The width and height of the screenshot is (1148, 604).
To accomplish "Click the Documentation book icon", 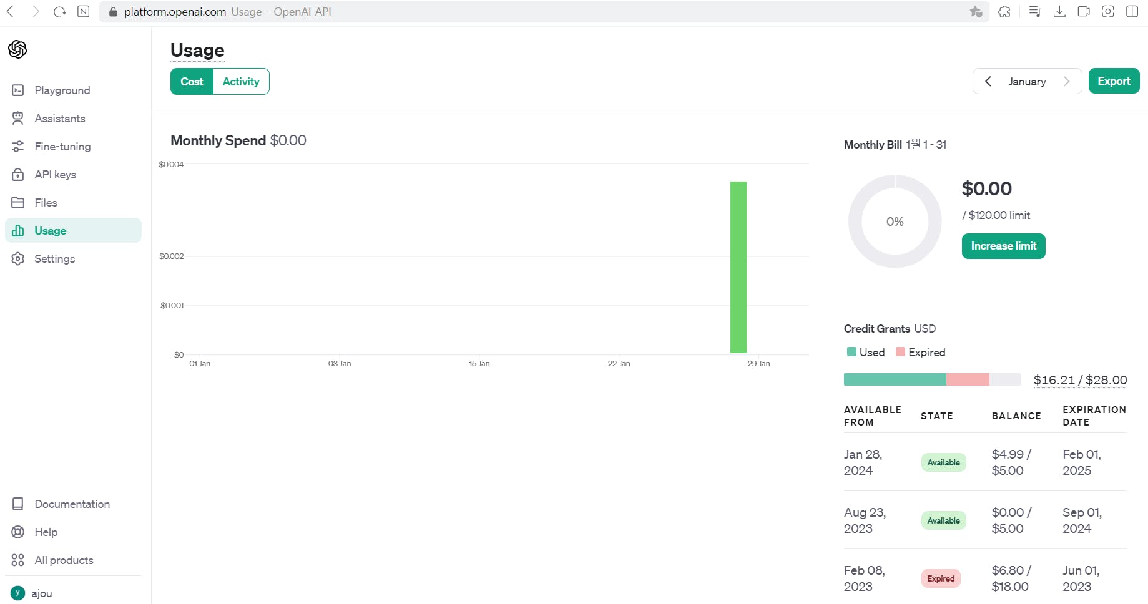I will (18, 504).
